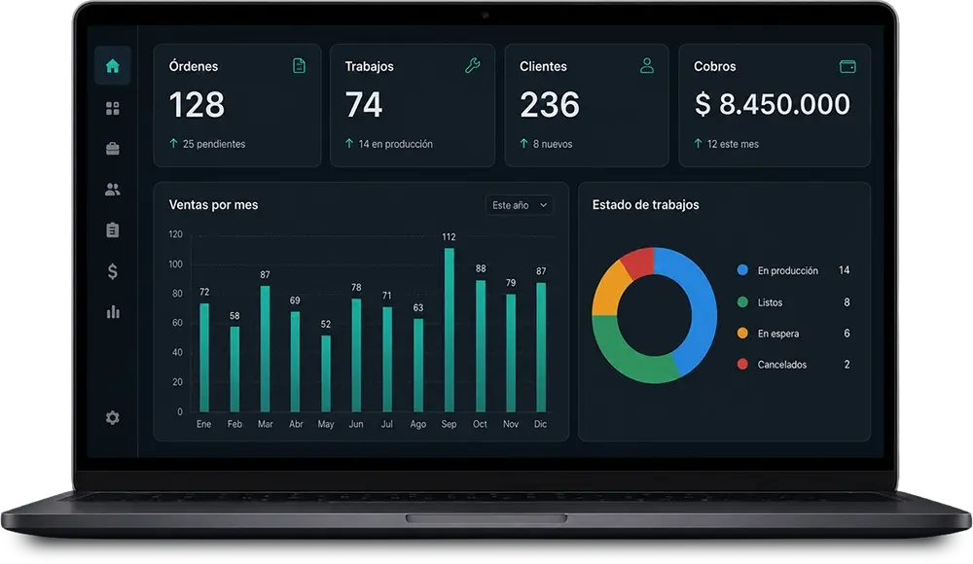This screenshot has width=973, height=564.
Task: Click the red segment of the donut chart
Action: pyautogui.click(x=639, y=261)
